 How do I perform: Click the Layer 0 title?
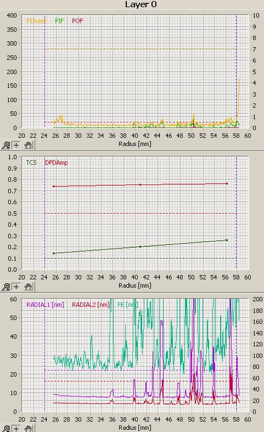pyautogui.click(x=141, y=4)
